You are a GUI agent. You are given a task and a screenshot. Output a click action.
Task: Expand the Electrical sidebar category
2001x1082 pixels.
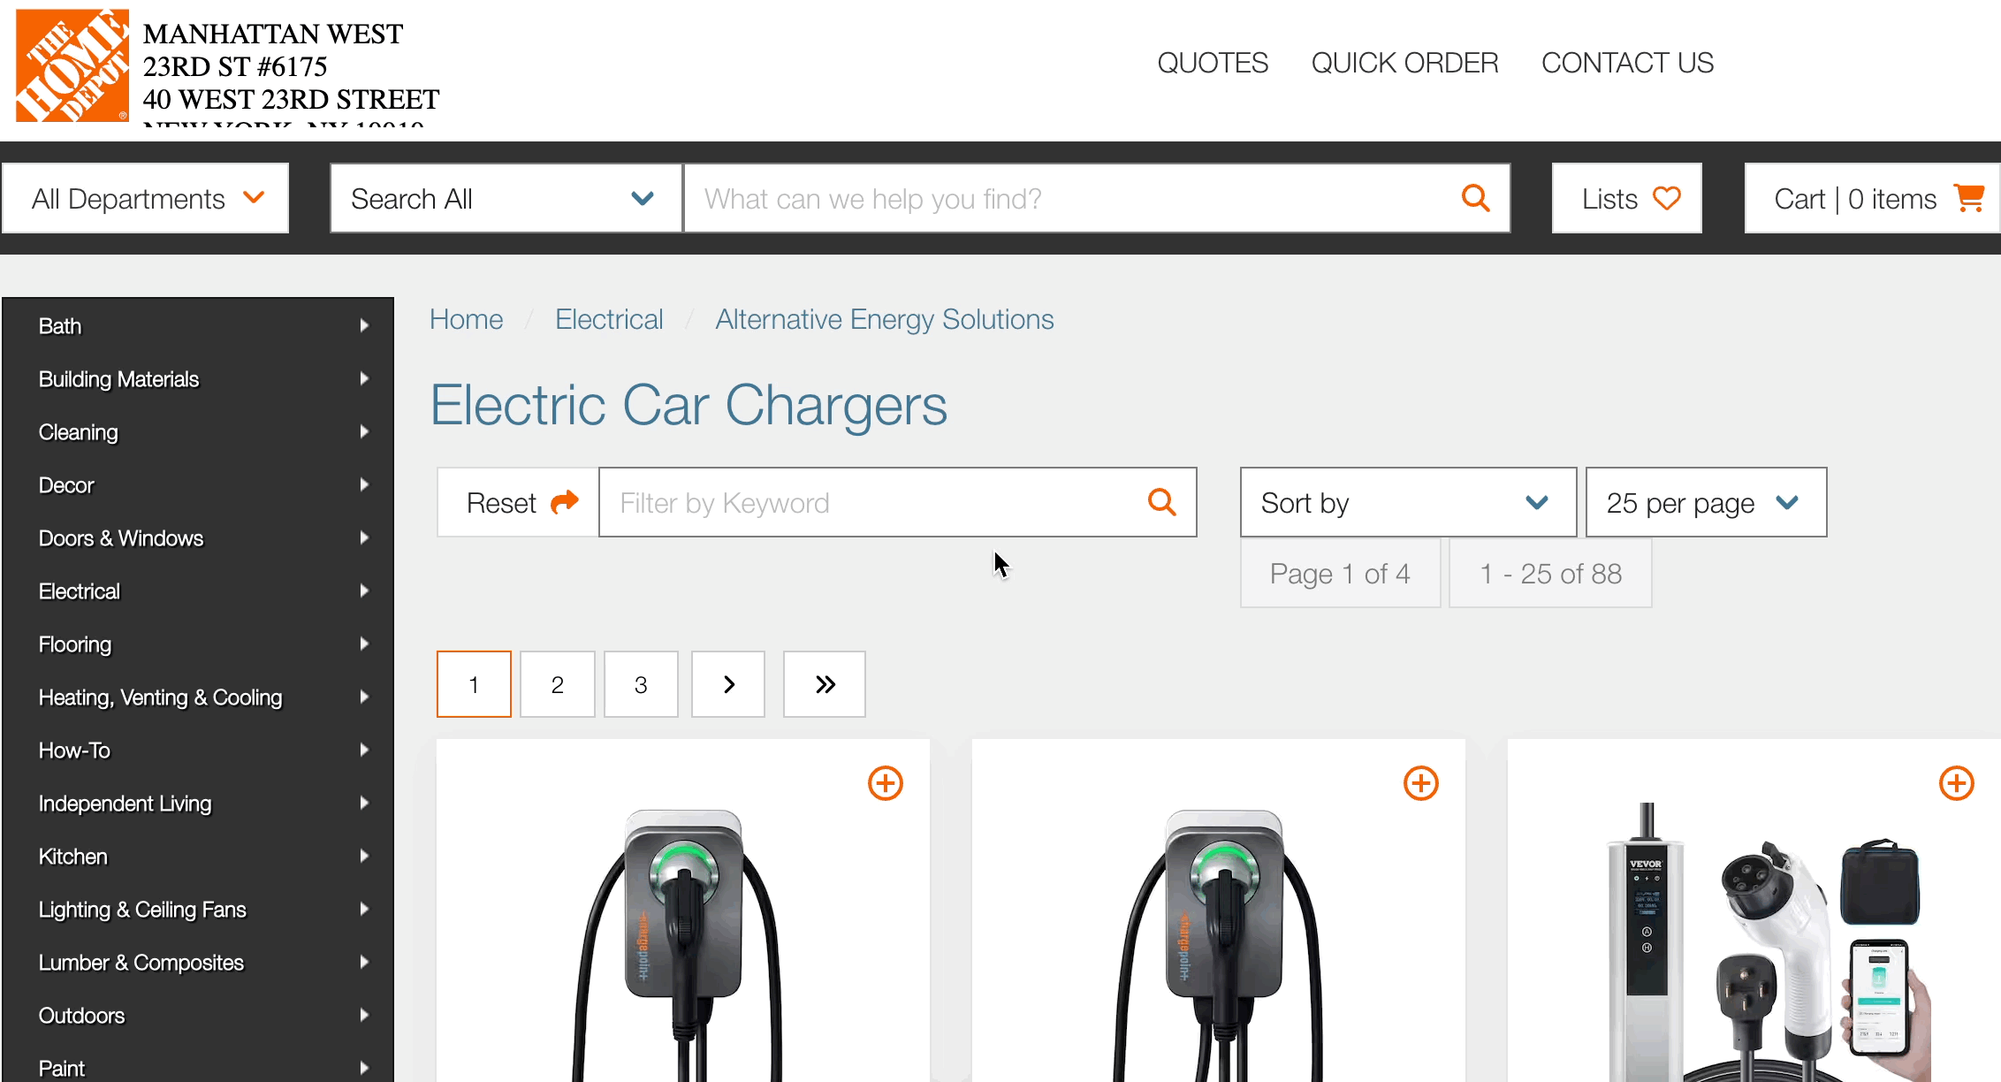click(x=365, y=591)
